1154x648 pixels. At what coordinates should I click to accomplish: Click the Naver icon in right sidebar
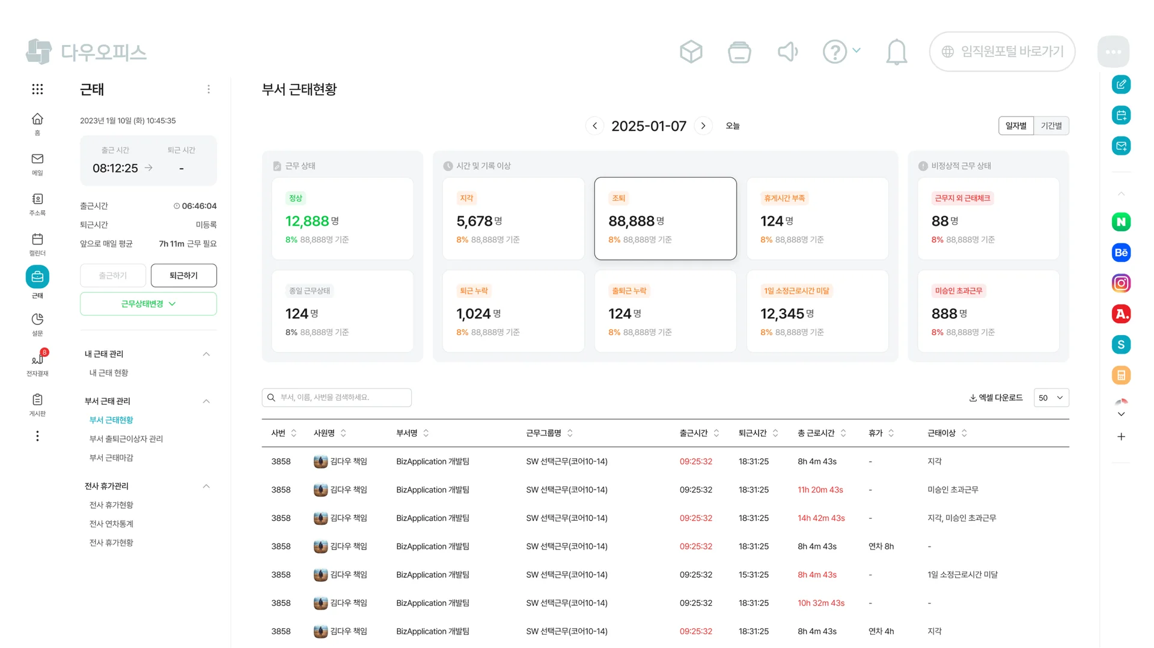1121,222
